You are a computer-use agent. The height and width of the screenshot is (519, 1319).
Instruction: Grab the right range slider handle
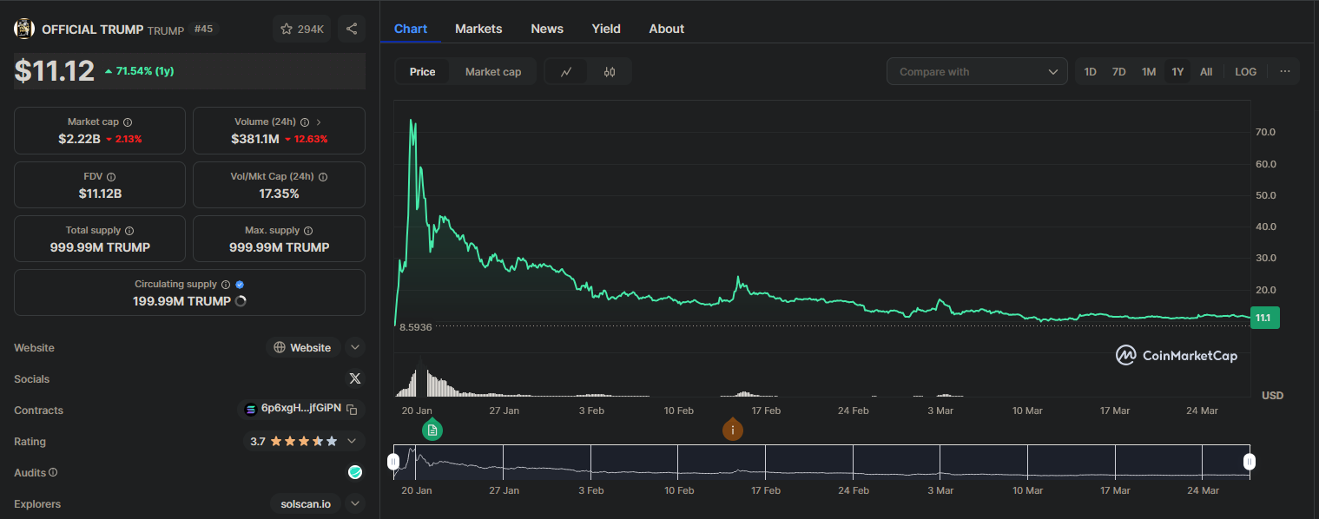pos(1250,462)
